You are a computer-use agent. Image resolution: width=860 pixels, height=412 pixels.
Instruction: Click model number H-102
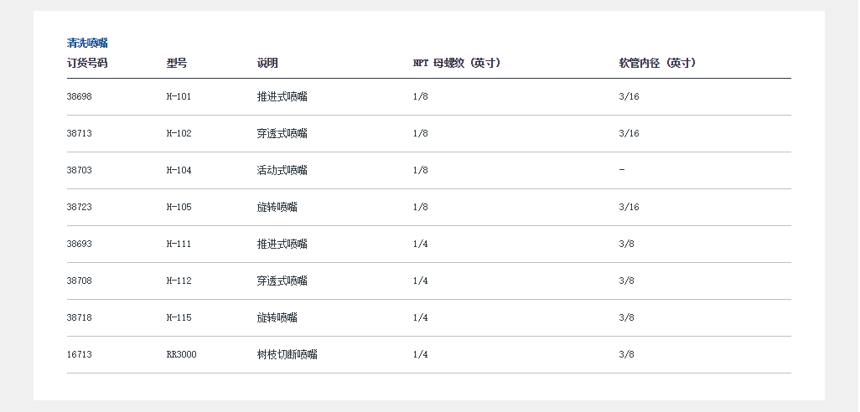[179, 134]
